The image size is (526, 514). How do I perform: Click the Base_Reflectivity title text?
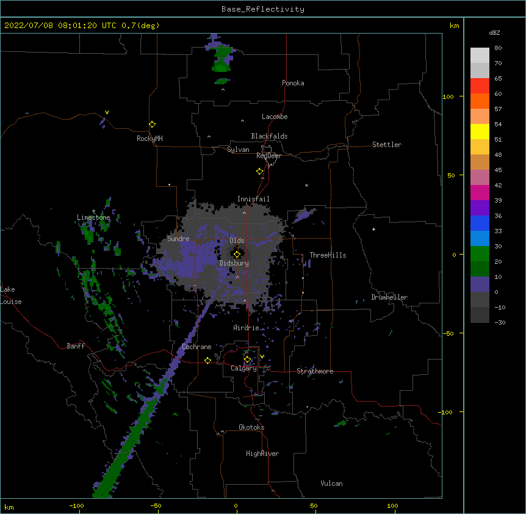[262, 9]
